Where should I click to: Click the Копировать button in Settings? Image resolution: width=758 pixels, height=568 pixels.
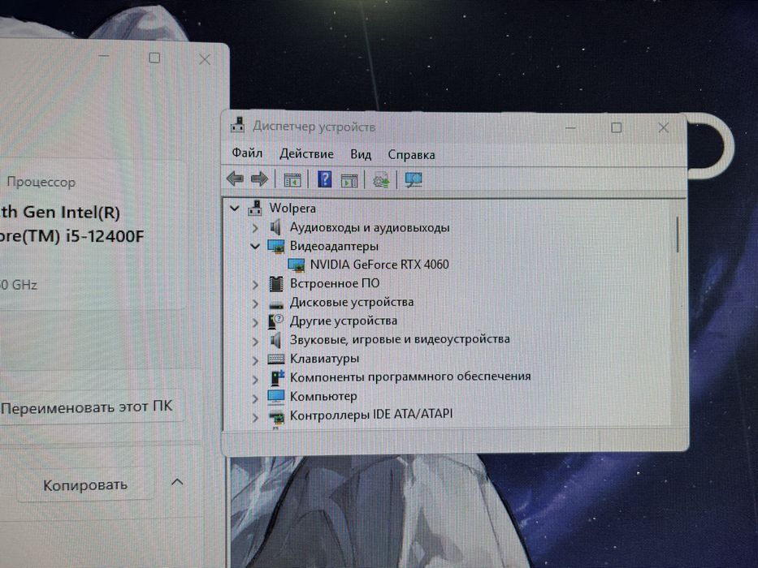pyautogui.click(x=85, y=484)
